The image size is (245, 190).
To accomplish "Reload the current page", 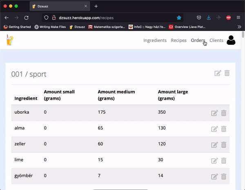I will click(26, 18).
